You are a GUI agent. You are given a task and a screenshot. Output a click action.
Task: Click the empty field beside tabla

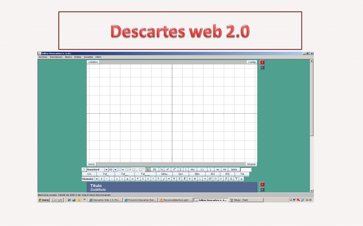[246, 169]
